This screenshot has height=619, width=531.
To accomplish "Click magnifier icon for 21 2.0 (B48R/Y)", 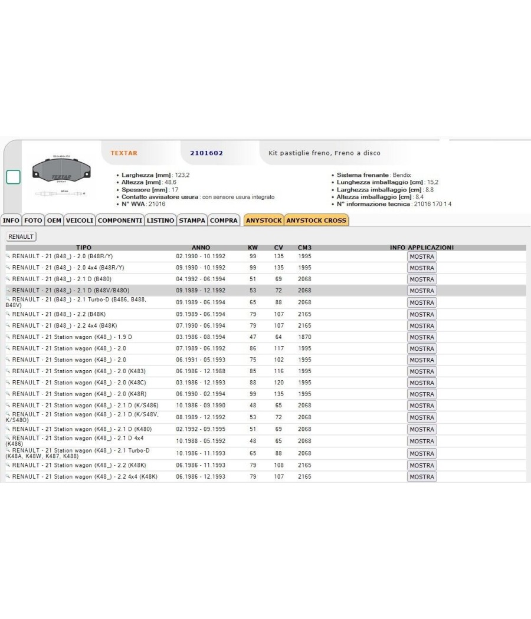I will (x=8, y=256).
